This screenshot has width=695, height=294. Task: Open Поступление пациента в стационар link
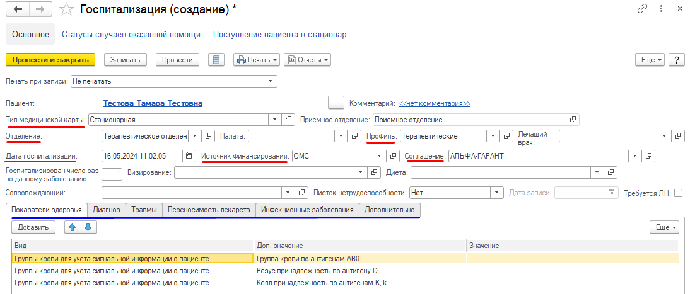[x=279, y=35]
